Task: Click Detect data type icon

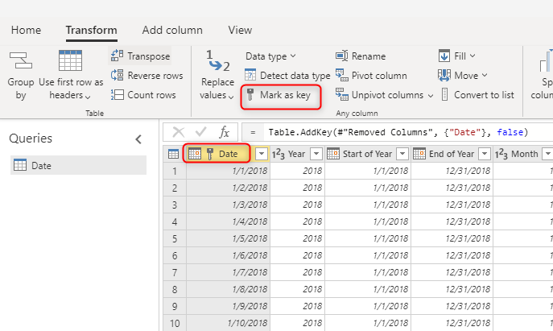Action: pyautogui.click(x=251, y=76)
